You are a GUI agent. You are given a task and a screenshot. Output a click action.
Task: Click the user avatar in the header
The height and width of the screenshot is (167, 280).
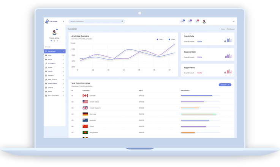(204, 21)
